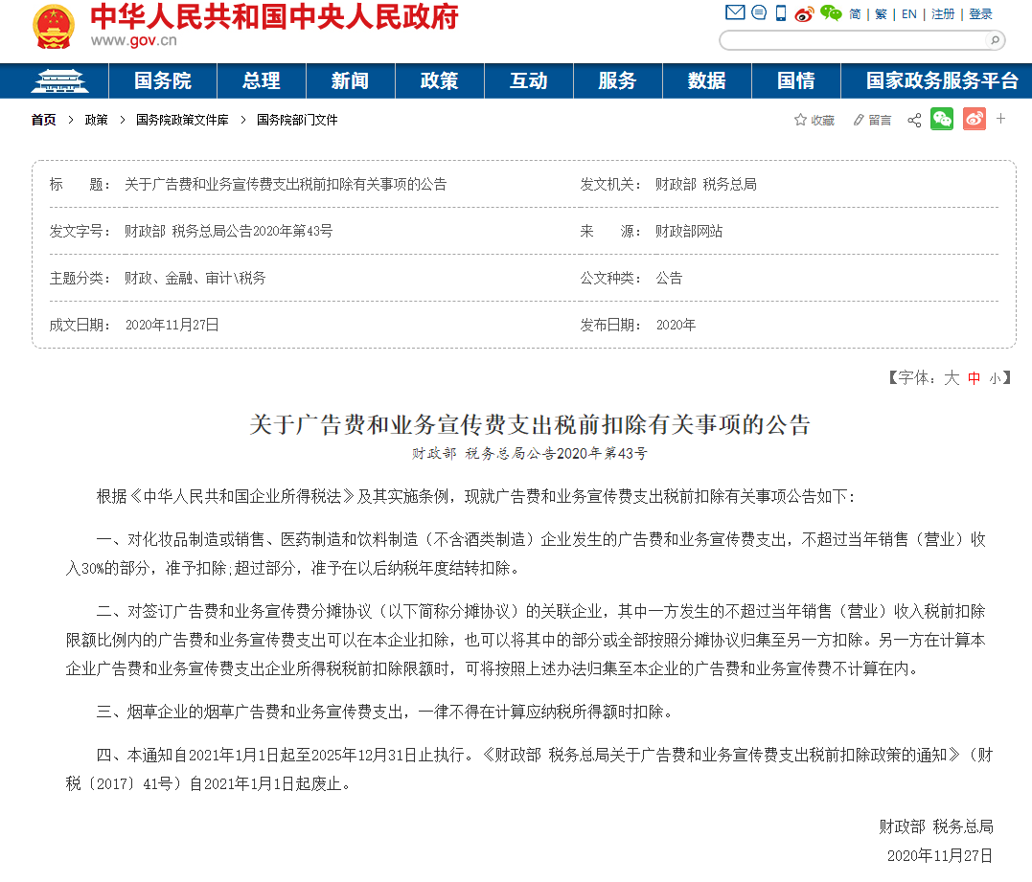The image size is (1032, 882).
Task: Open the email envelope icon
Action: coord(735,12)
